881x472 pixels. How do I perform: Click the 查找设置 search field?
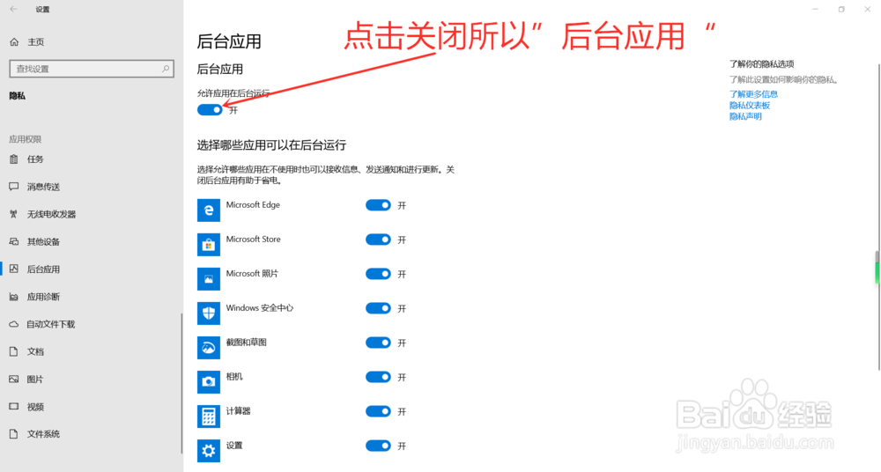92,69
